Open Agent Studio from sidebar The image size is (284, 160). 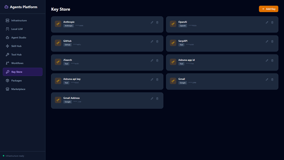point(18,38)
